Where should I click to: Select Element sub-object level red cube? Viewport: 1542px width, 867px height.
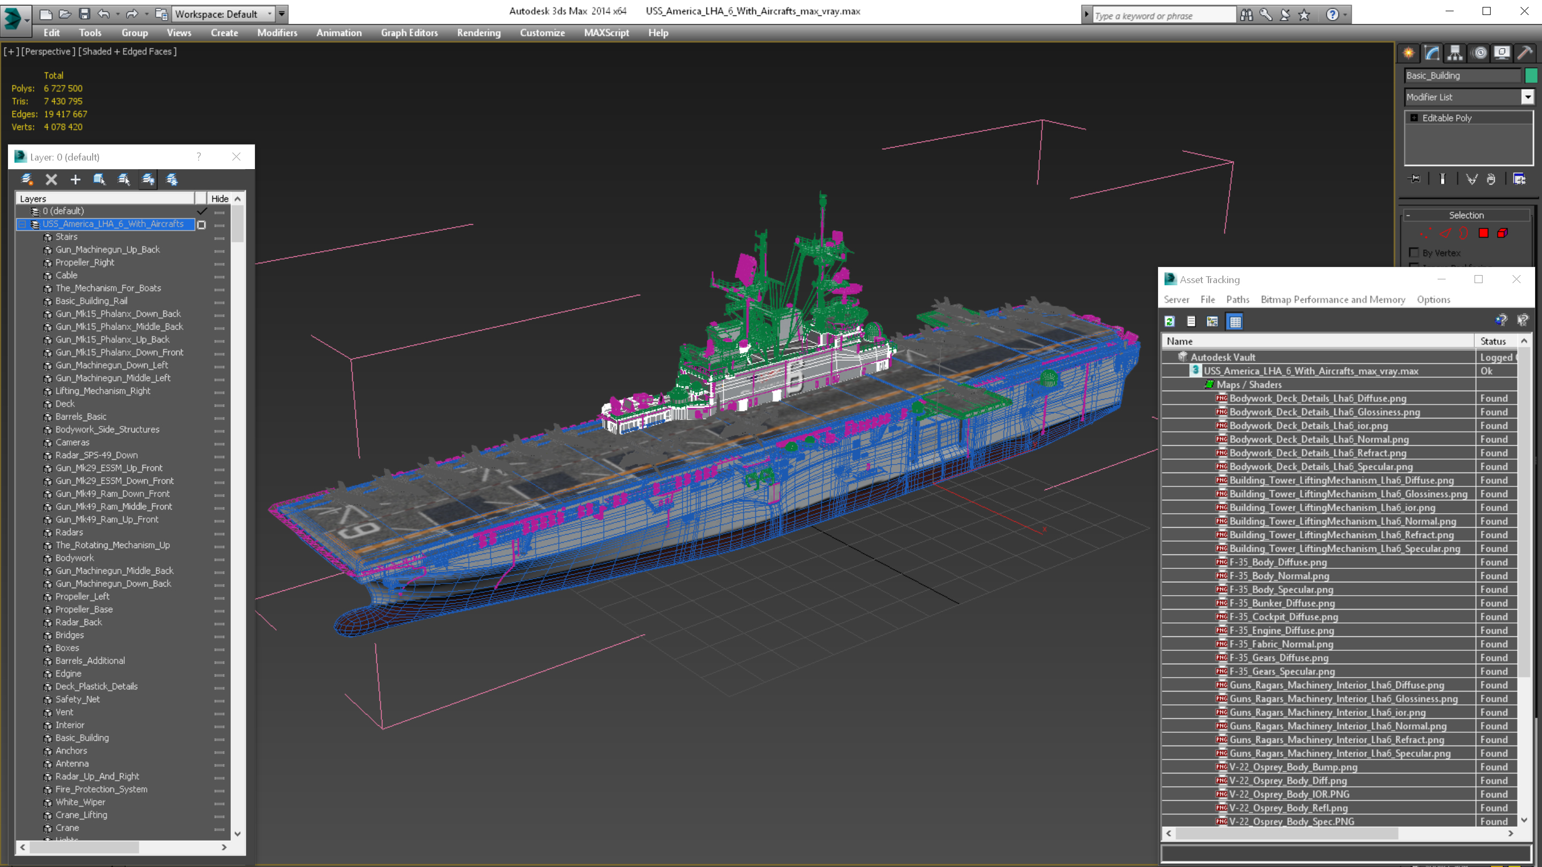coord(1502,233)
